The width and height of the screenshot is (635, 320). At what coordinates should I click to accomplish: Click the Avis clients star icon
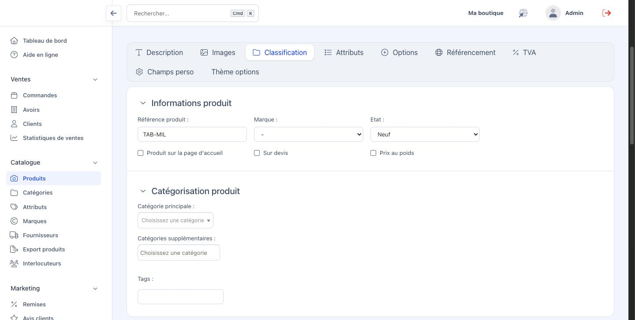pyautogui.click(x=14, y=318)
